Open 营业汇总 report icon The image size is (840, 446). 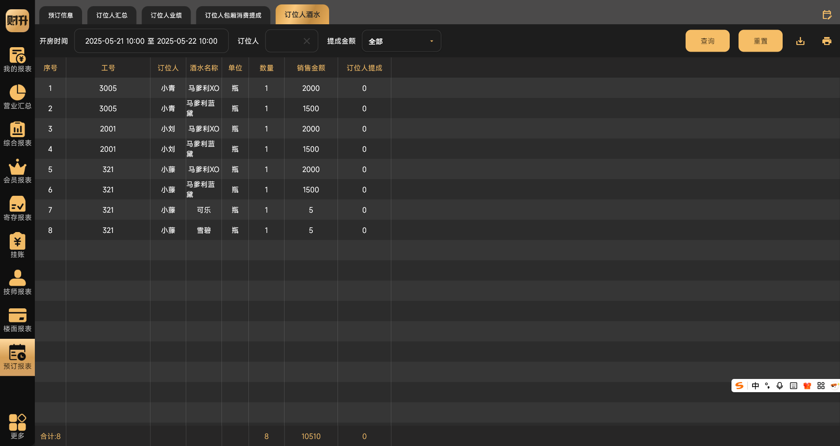17,92
